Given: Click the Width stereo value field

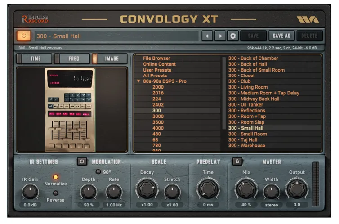Looking at the screenshot, I should point(272,205).
